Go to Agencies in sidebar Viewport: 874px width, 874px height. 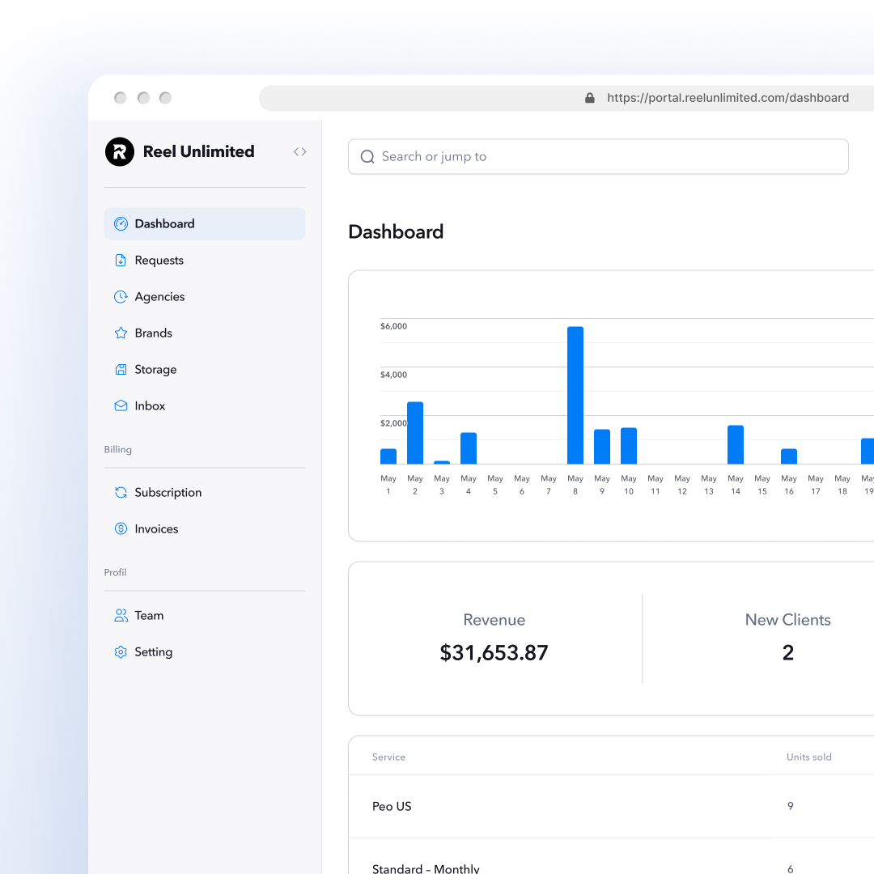pyautogui.click(x=205, y=296)
